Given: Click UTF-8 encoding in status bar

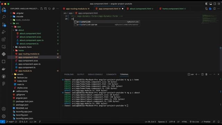Looking at the screenshot, I should click(x=172, y=122).
